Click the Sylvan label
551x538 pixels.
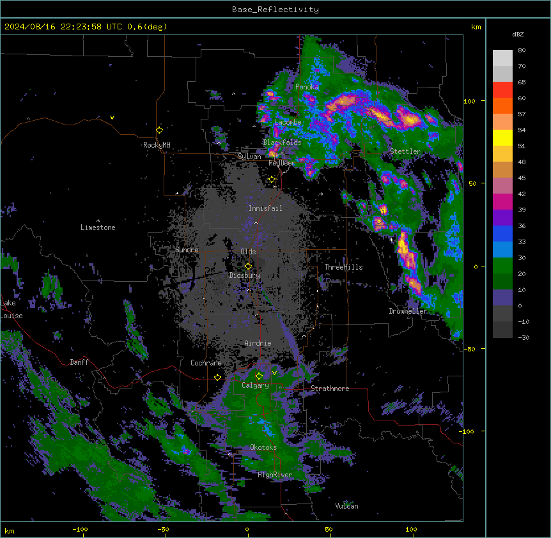249,157
